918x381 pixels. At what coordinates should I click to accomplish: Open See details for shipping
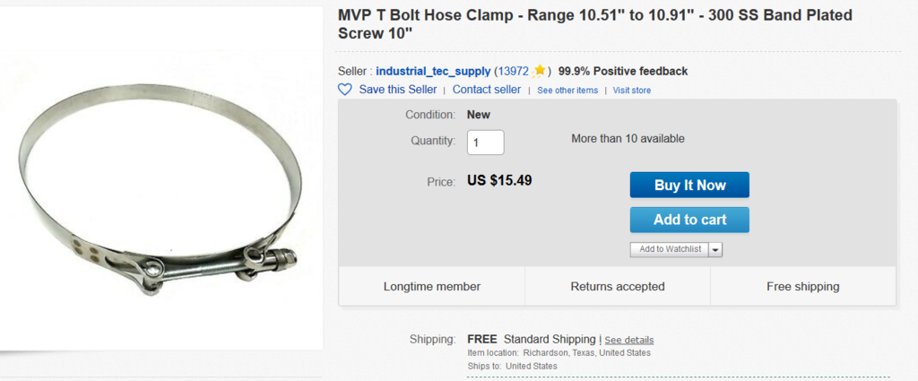pos(628,341)
